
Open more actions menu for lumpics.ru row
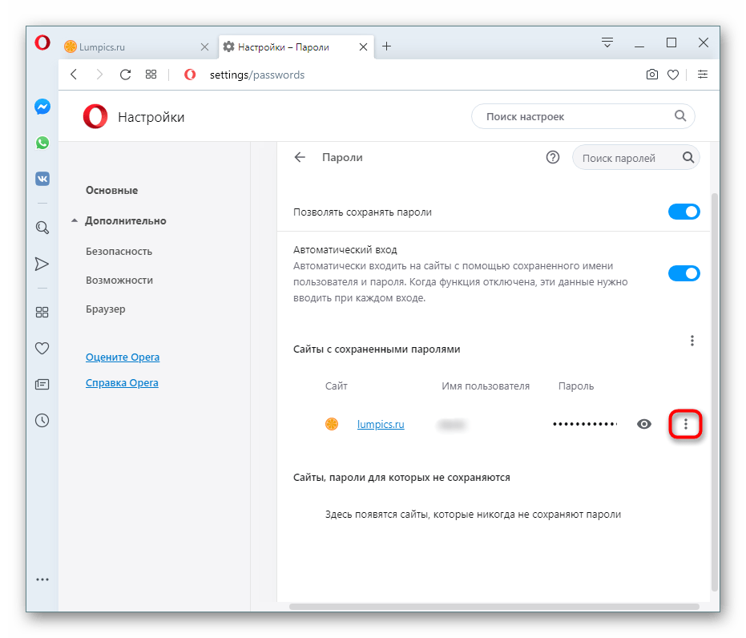(686, 424)
